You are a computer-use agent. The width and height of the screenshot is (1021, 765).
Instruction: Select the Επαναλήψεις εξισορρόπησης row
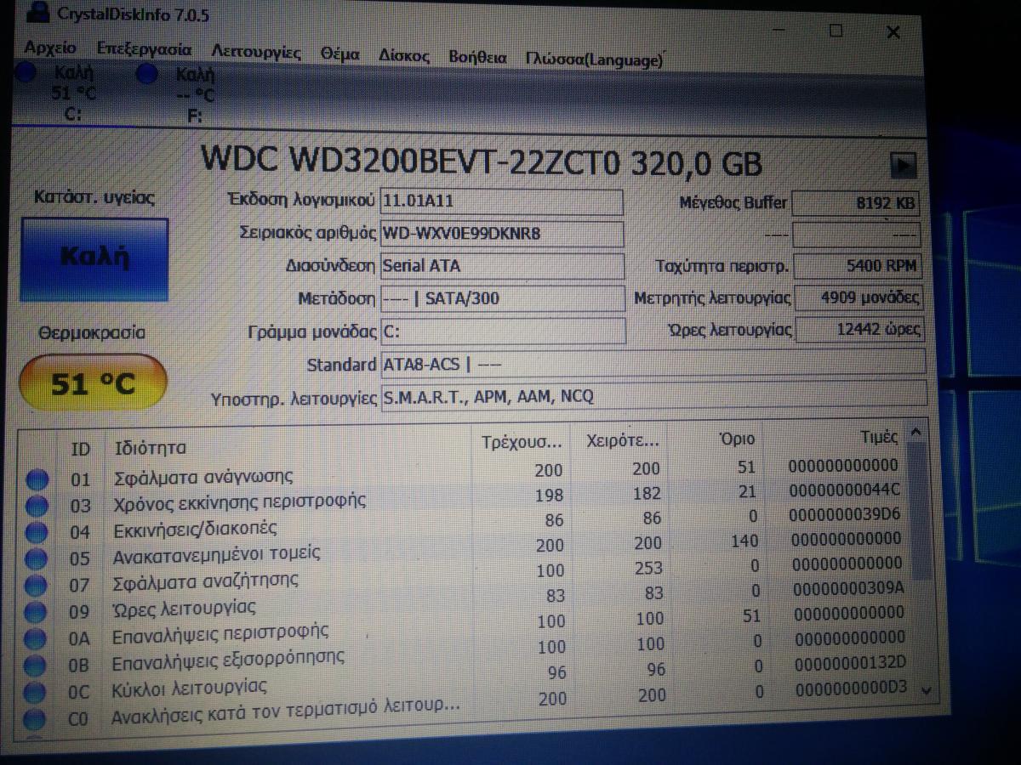coord(464,652)
